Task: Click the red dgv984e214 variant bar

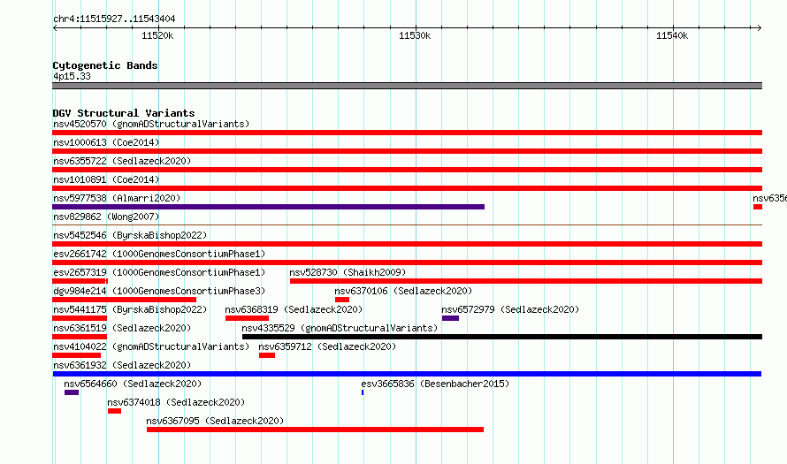Action: coord(124,300)
